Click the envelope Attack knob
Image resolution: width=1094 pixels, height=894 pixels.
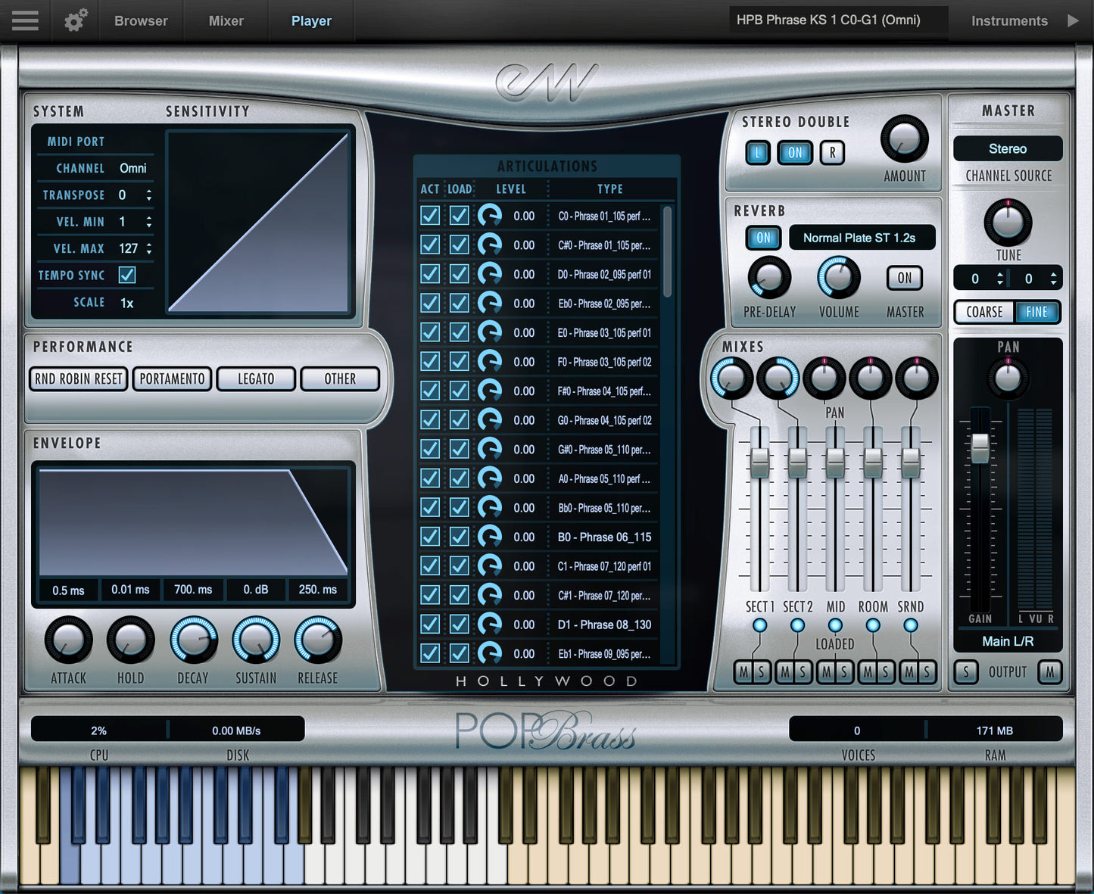[68, 640]
